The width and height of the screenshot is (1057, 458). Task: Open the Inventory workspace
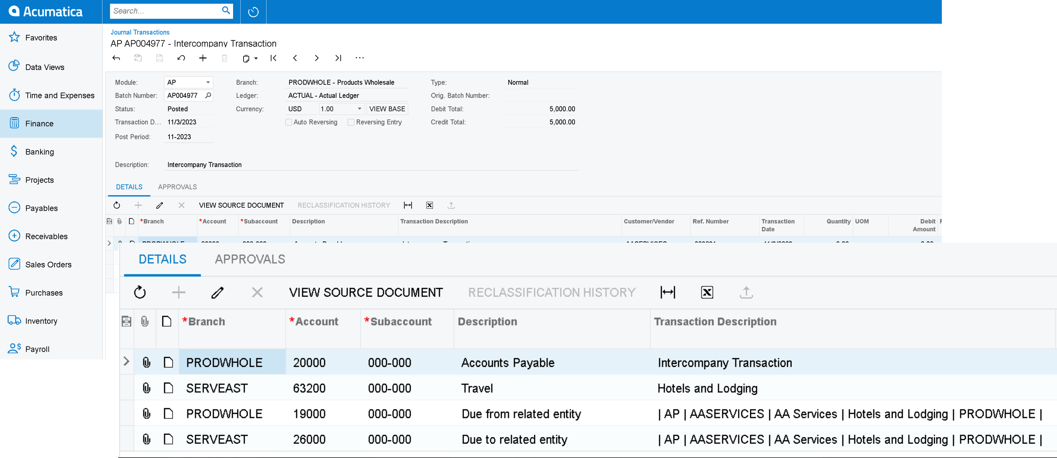coord(51,321)
